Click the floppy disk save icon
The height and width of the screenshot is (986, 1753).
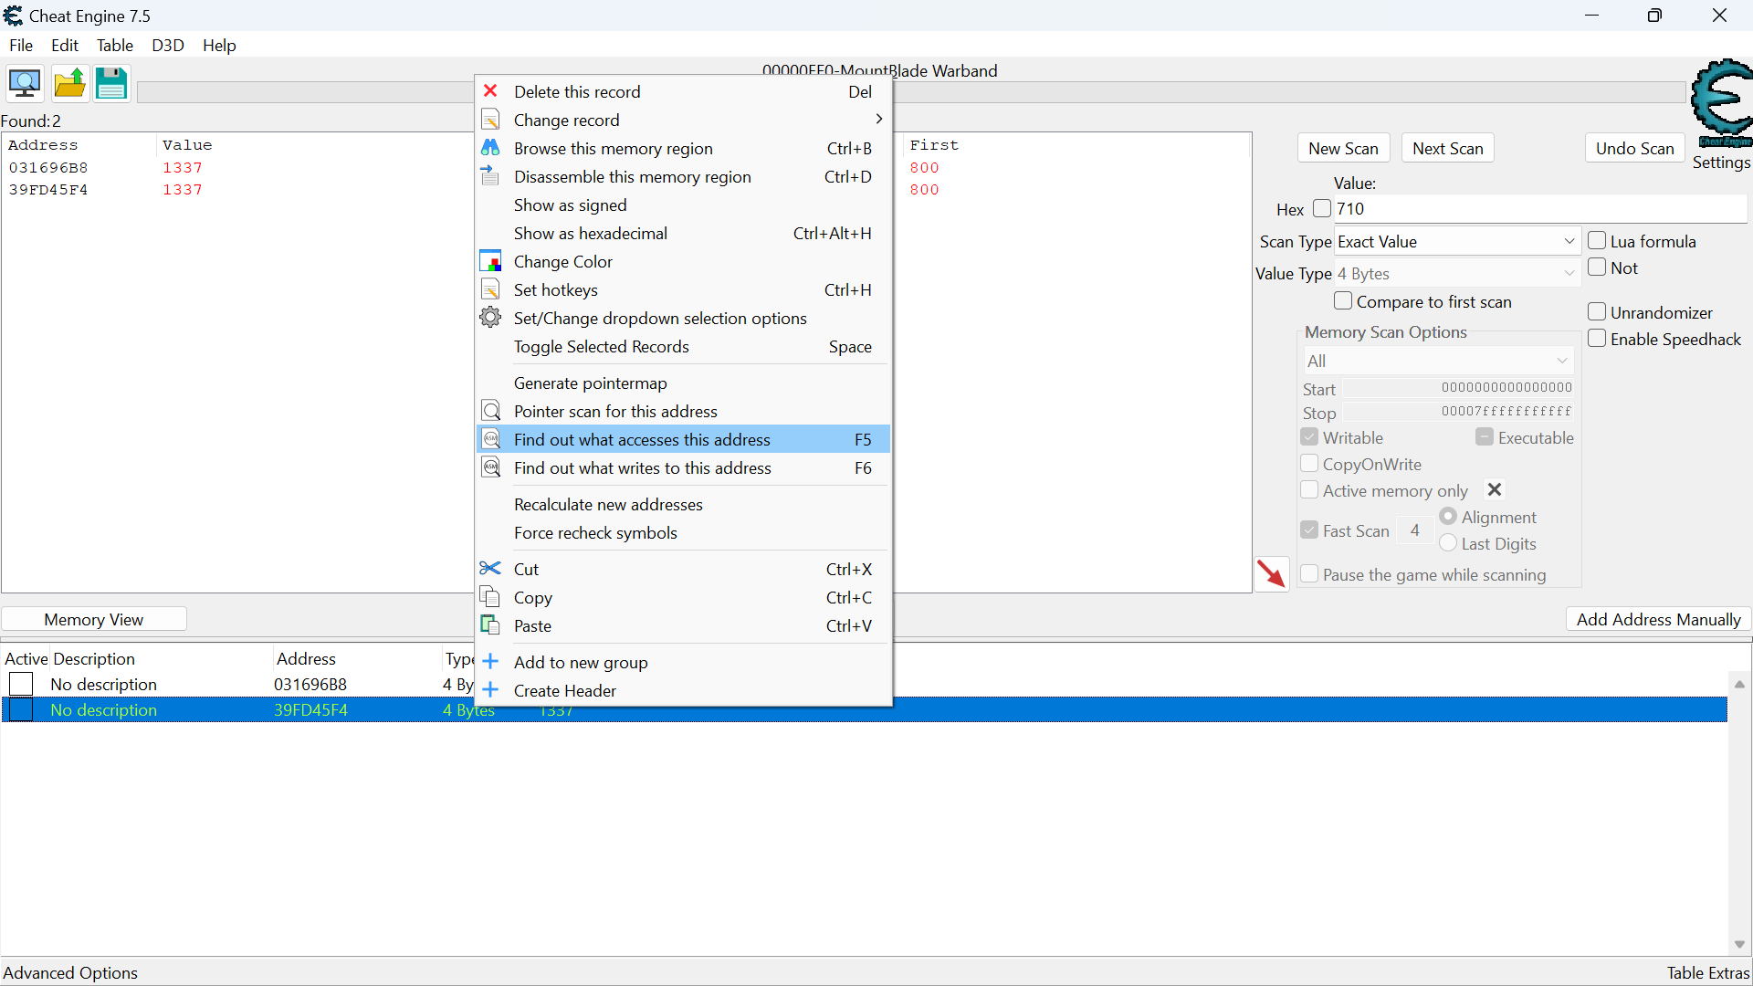coord(111,84)
